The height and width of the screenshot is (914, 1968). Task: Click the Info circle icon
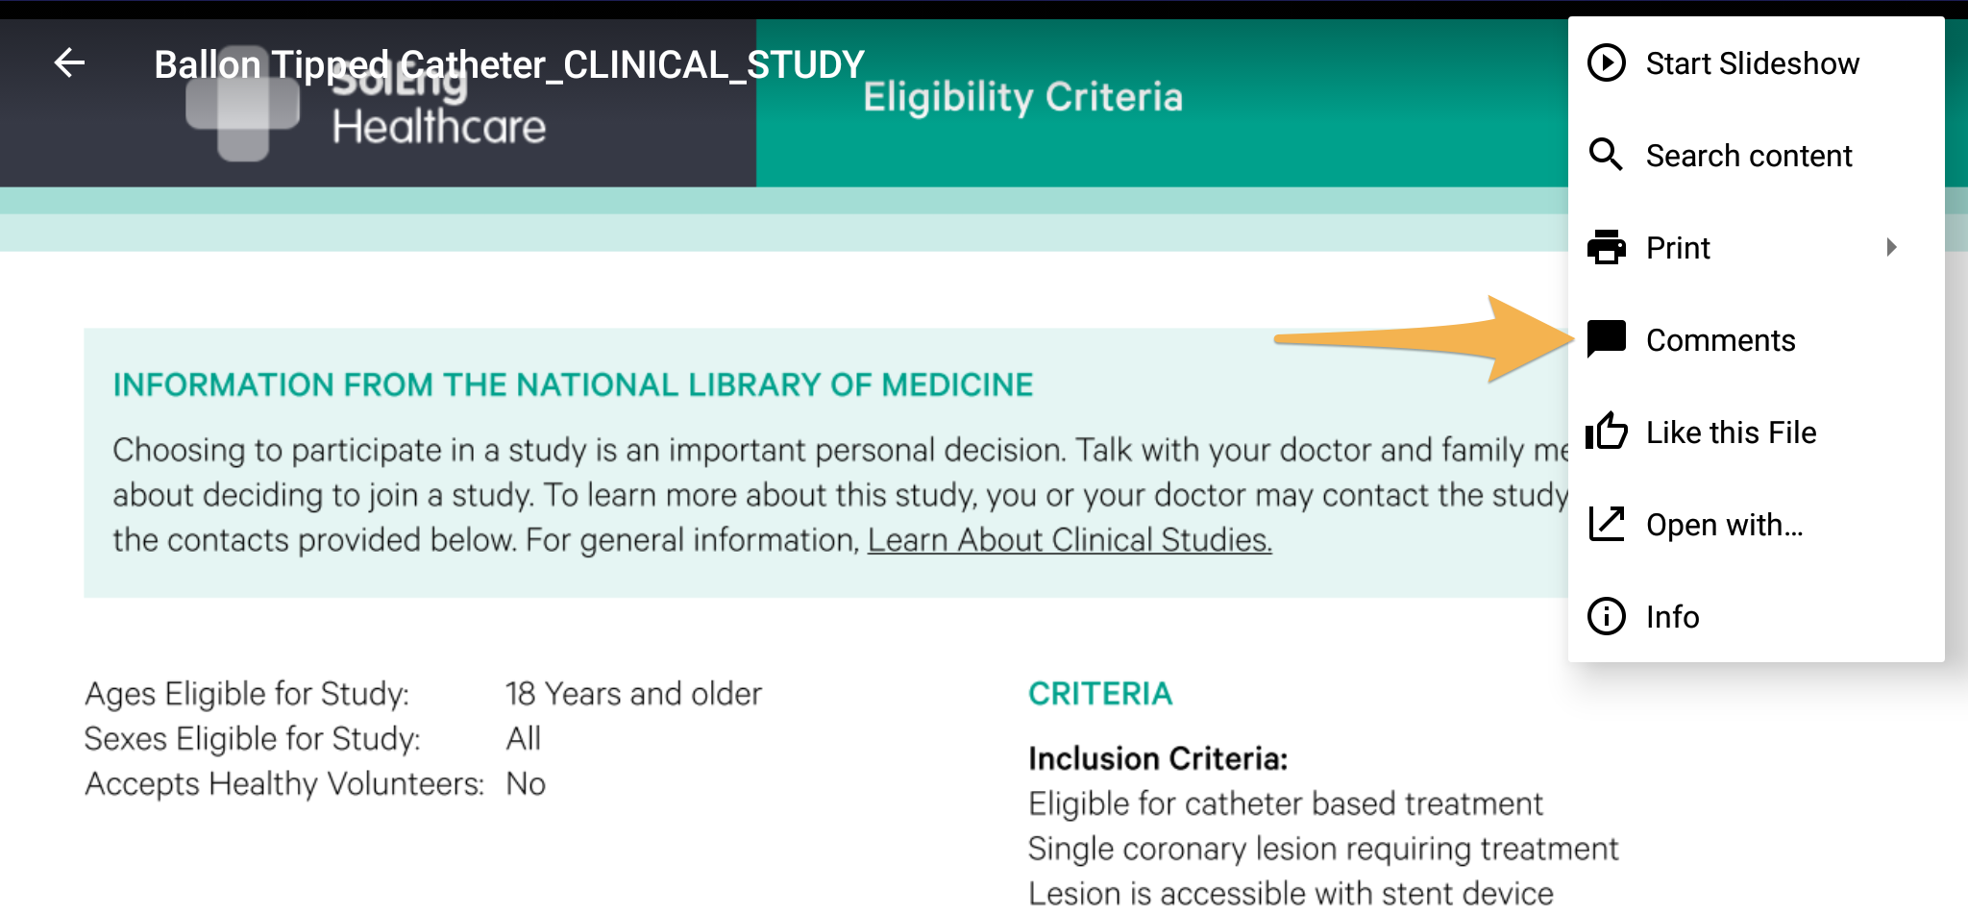pos(1606,616)
